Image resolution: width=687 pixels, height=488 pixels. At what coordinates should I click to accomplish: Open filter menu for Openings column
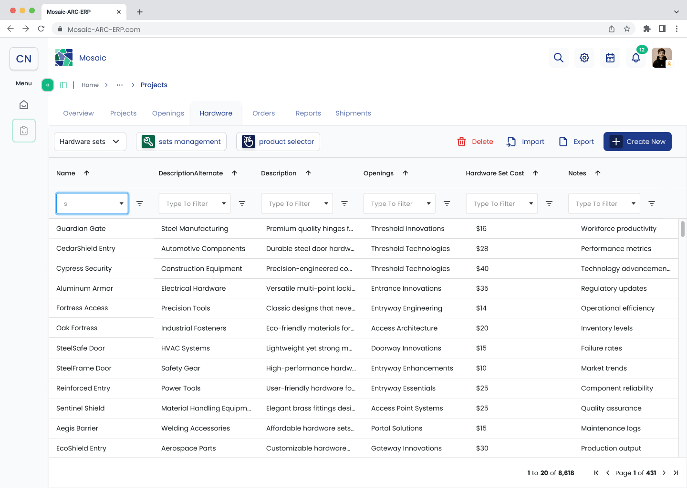coord(447,203)
